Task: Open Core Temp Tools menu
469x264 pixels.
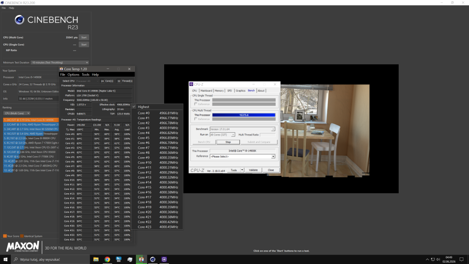Action: [x=85, y=75]
